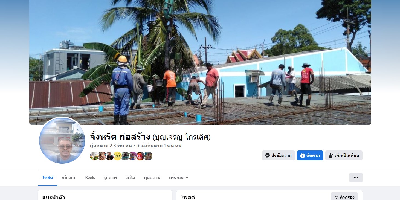Expand the เพิ่มเติม dropdown tab

(x=179, y=178)
